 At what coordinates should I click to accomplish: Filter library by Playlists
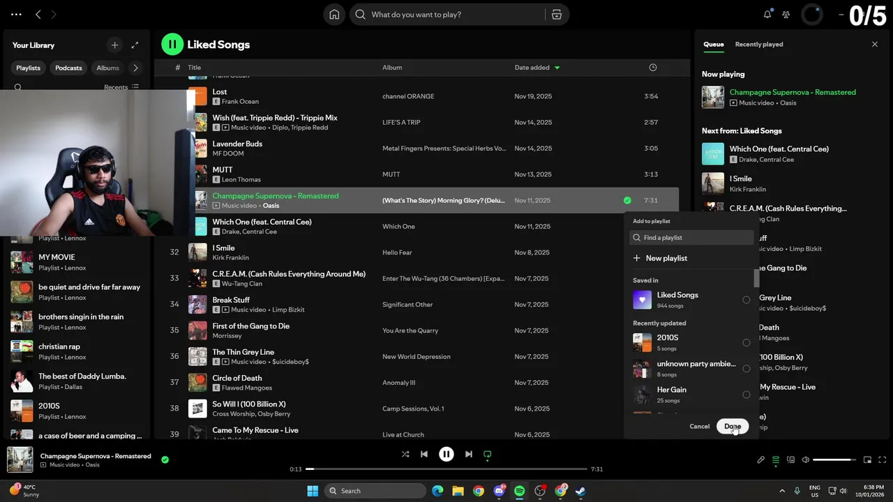(x=29, y=68)
